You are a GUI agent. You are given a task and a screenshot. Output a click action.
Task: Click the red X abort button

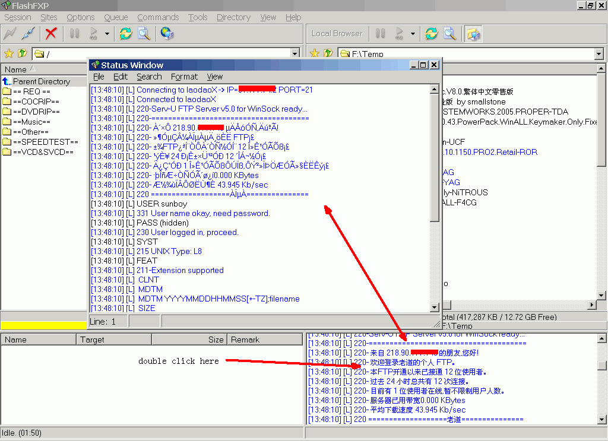[52, 34]
